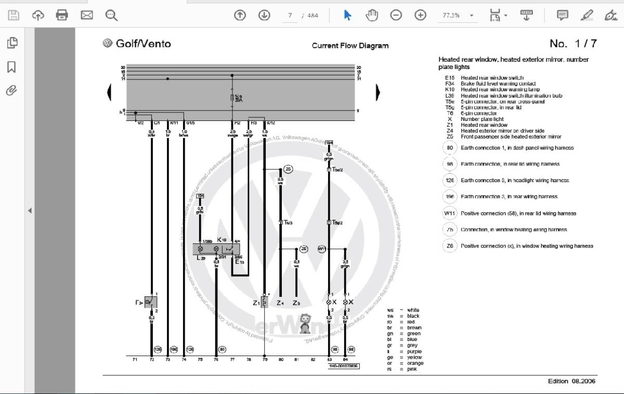Click 'Earth connection, in rear lid wiring harness'
The height and width of the screenshot is (394, 624).
pos(510,164)
